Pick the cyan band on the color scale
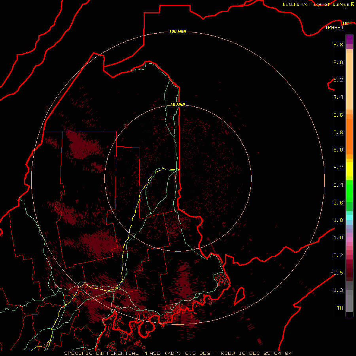356x356 pixels. pos(349,218)
